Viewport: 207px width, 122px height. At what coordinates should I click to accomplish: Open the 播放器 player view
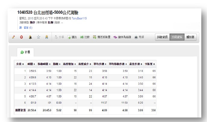pyautogui.click(x=190, y=37)
